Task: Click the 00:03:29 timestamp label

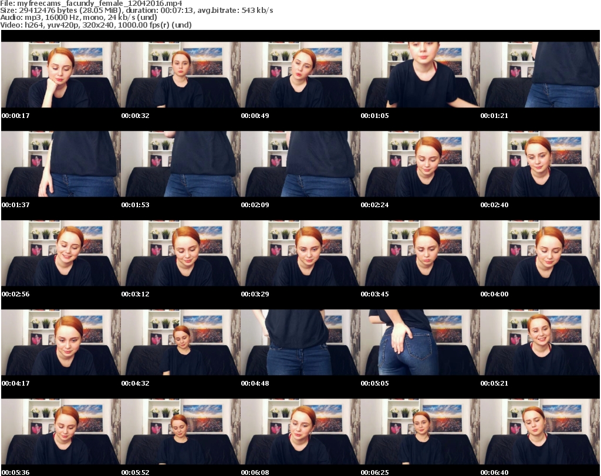Action: click(255, 294)
